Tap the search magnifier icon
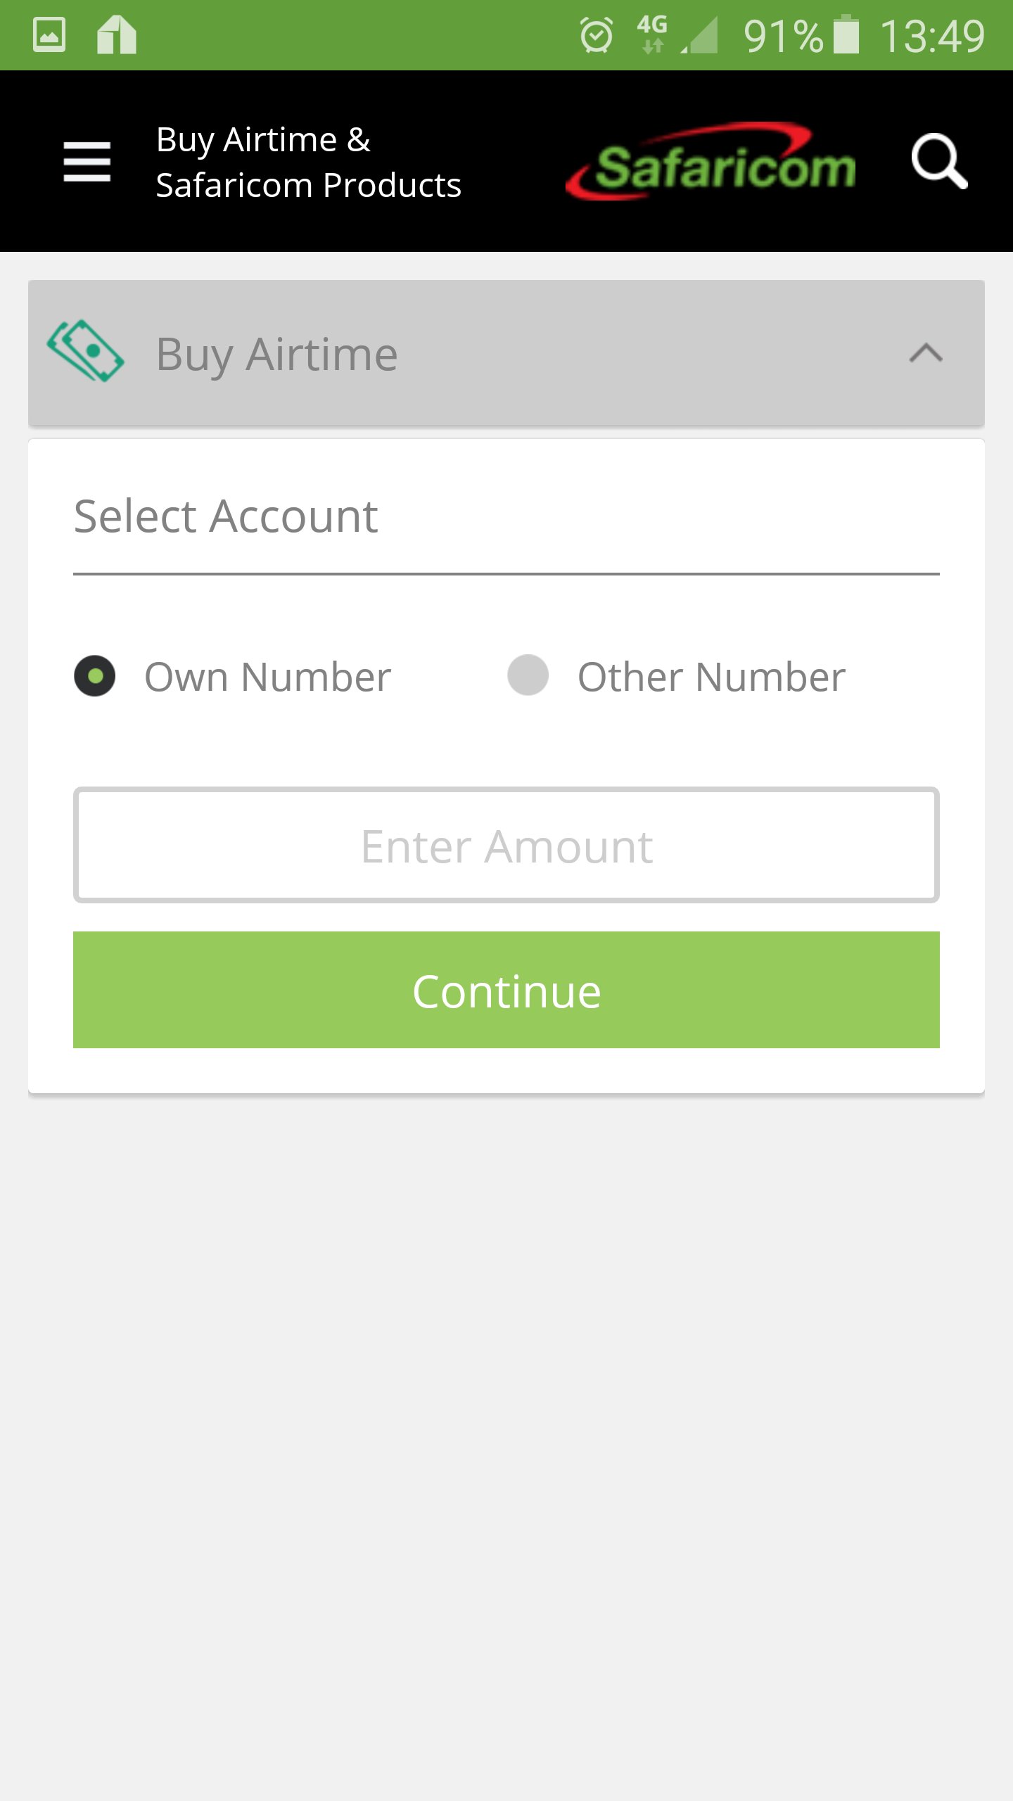 (939, 161)
